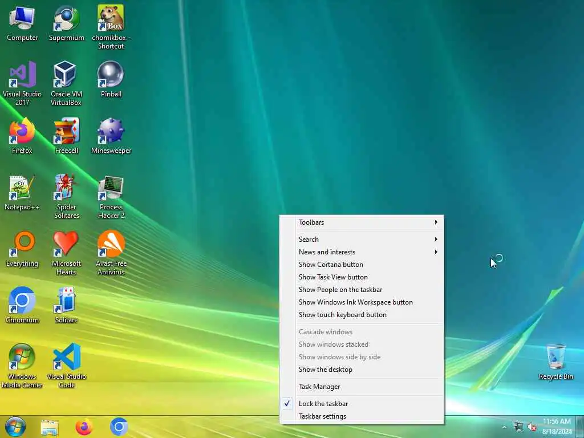The width and height of the screenshot is (584, 438).
Task: Toggle Show Task View button
Action: [x=362, y=277]
